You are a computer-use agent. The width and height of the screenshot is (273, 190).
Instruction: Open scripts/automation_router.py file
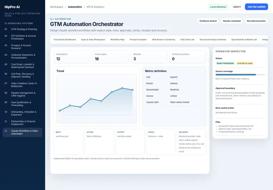[x=232, y=132]
